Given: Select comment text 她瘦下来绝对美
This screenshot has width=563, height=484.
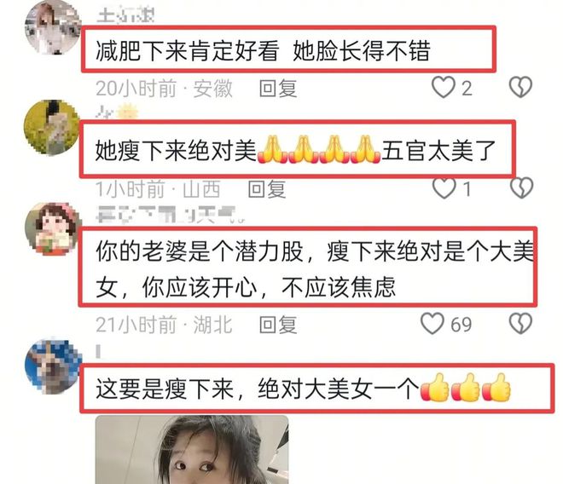Looking at the screenshot, I should click(x=176, y=150).
